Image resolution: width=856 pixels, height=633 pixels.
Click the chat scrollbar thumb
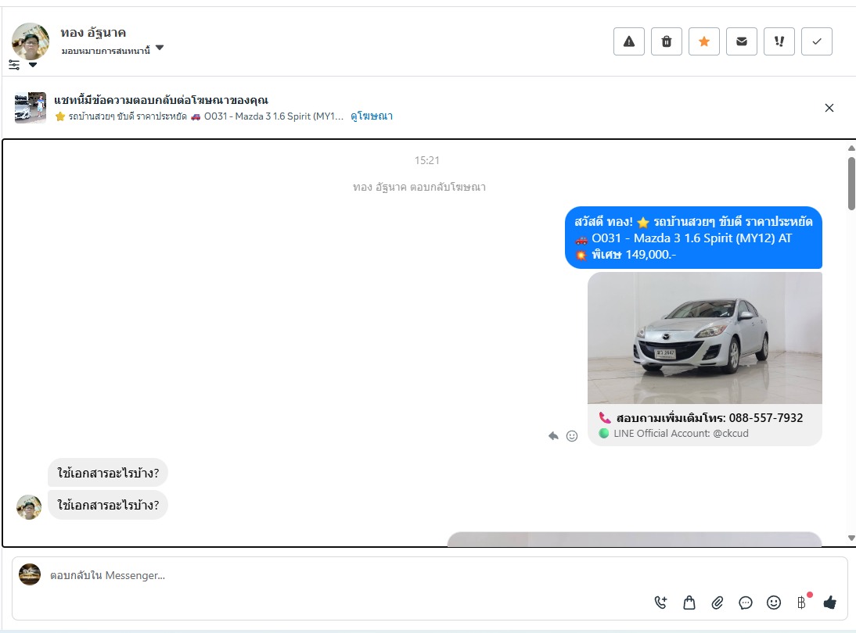851,183
